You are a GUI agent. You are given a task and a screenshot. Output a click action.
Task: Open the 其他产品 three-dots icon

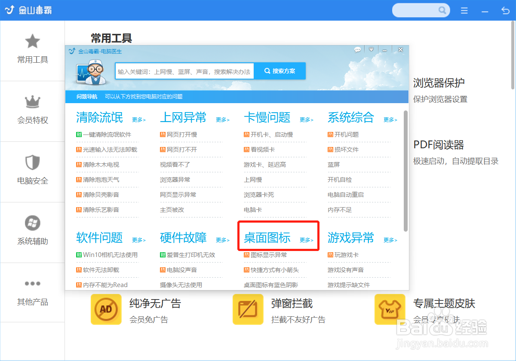click(33, 284)
